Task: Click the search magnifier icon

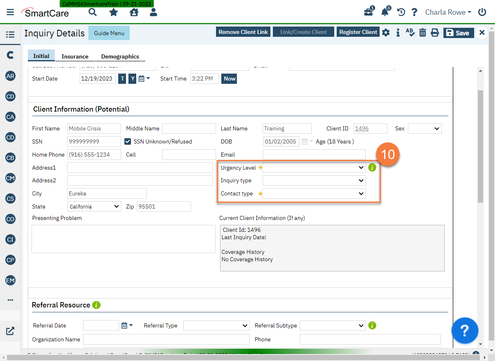Action: coord(93,12)
